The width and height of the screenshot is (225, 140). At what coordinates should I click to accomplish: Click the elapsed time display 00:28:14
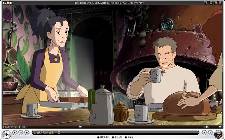click(8, 127)
